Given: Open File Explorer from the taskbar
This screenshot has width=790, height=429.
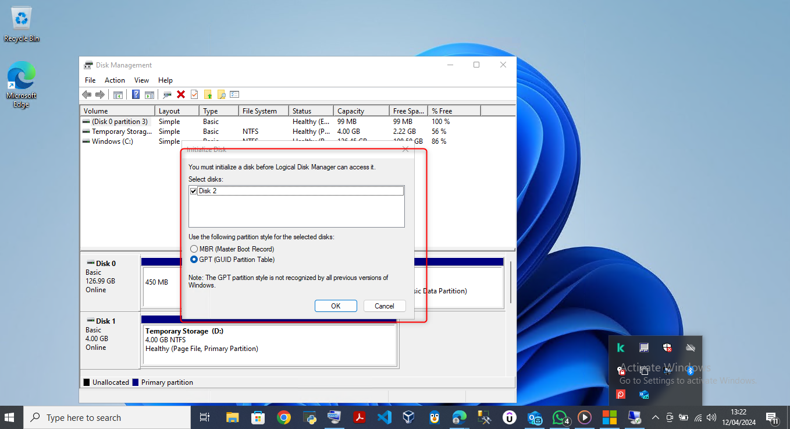Looking at the screenshot, I should pos(232,417).
